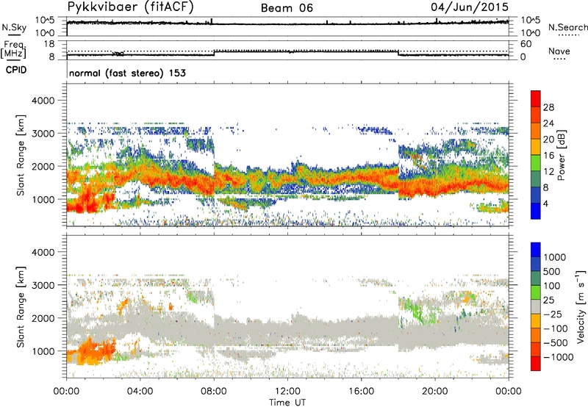Click the 'Velocity [m s⁻¹]' colorbar label

pyautogui.click(x=581, y=306)
